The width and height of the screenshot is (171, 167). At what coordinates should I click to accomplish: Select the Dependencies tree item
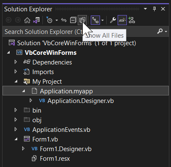point(52,62)
